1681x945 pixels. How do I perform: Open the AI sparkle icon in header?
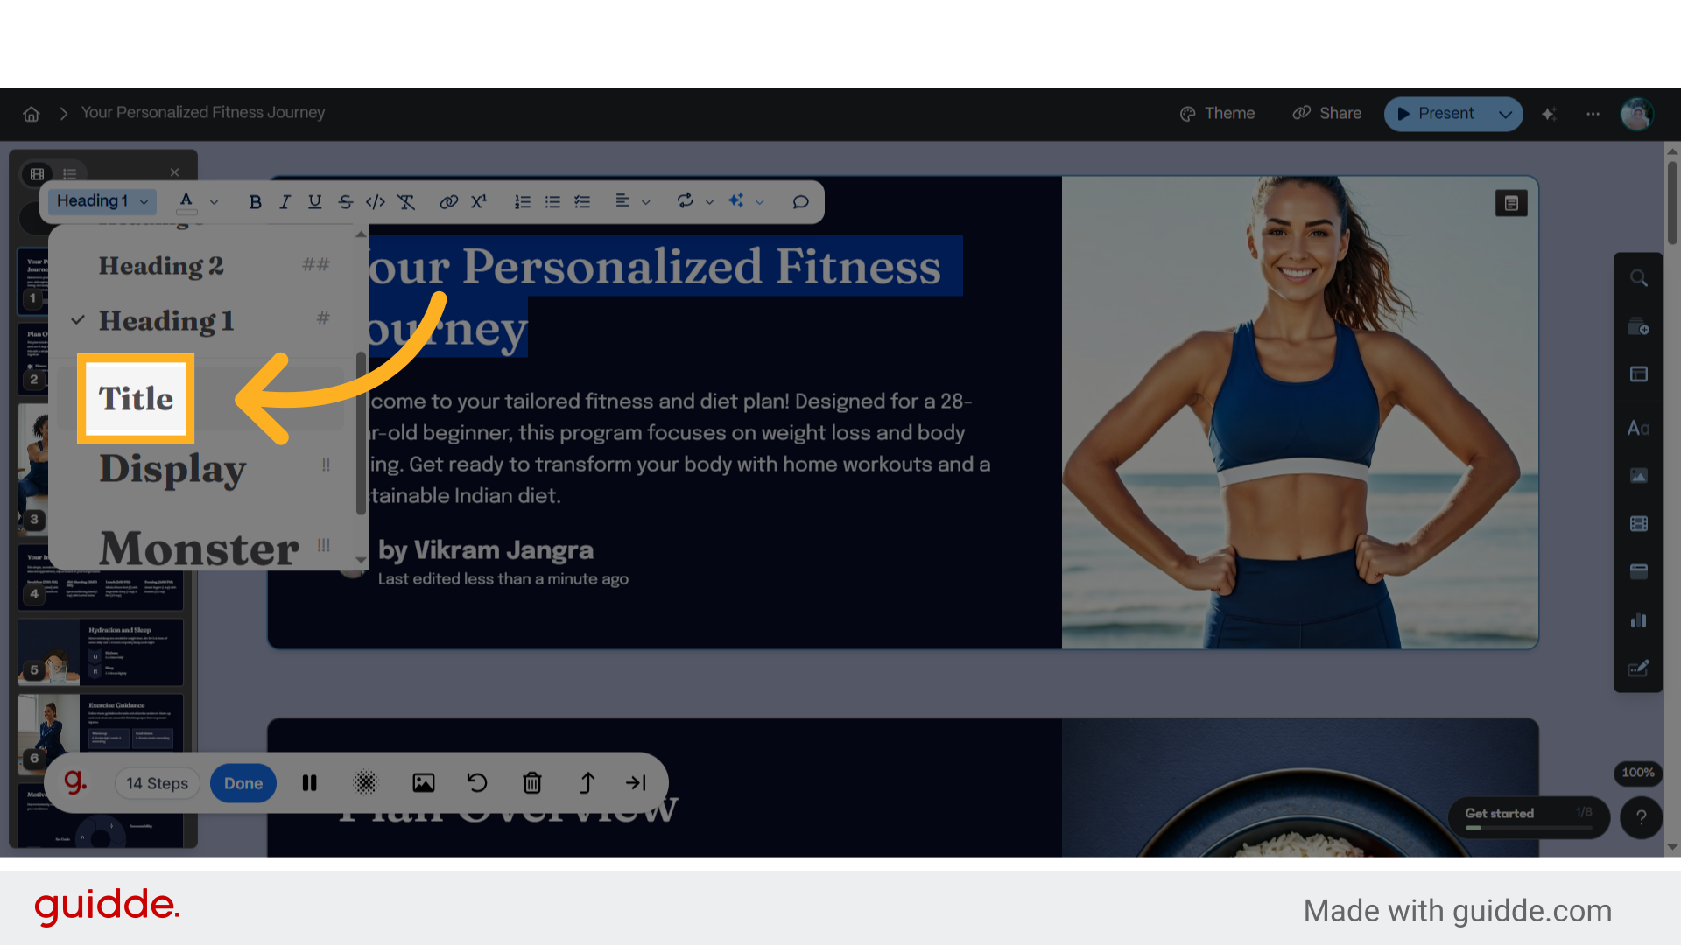coord(1549,114)
